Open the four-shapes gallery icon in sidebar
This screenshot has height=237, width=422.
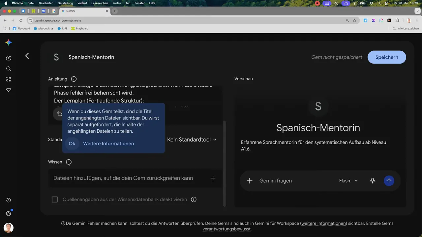pyautogui.click(x=9, y=79)
